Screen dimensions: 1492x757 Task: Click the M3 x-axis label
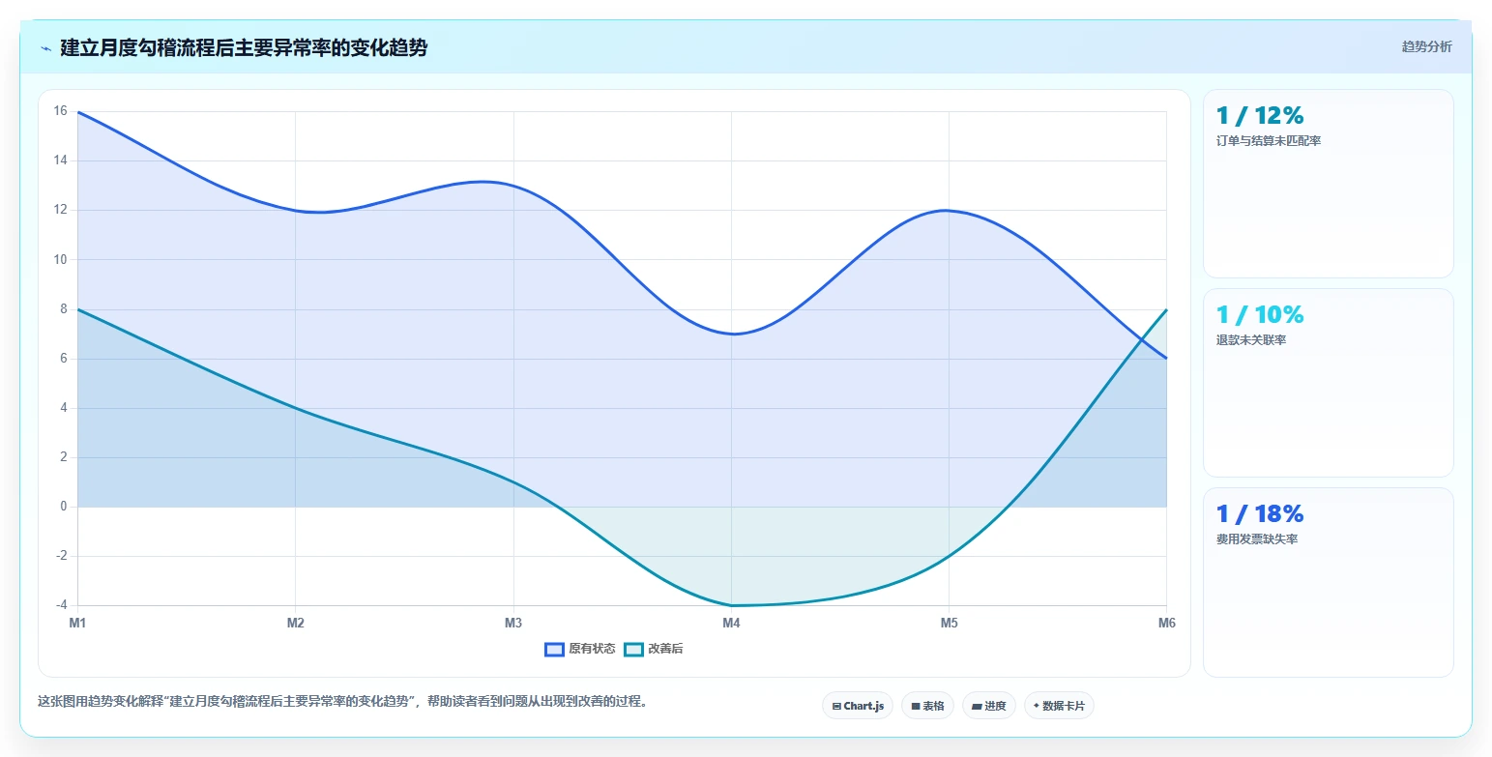coord(513,623)
